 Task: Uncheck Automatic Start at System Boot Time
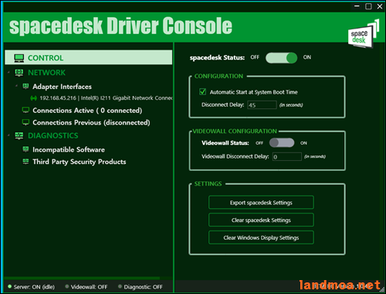pos(203,91)
